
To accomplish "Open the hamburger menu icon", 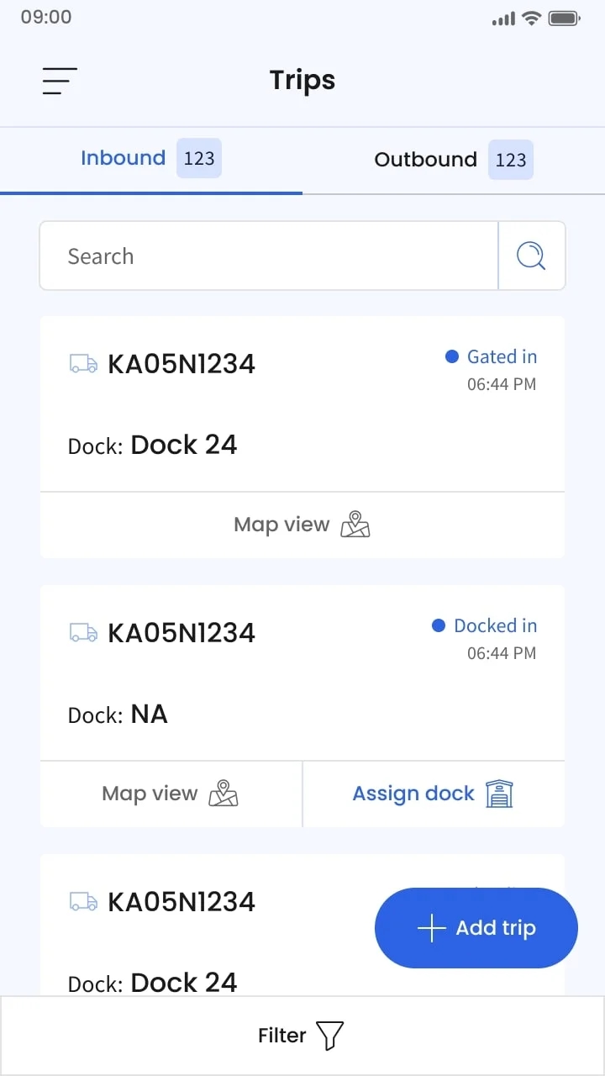I will (60, 81).
